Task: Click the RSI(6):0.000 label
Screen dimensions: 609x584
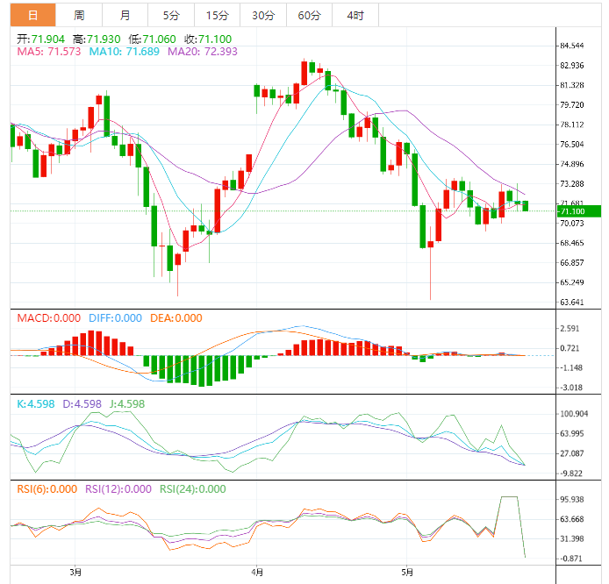Action: coord(47,489)
